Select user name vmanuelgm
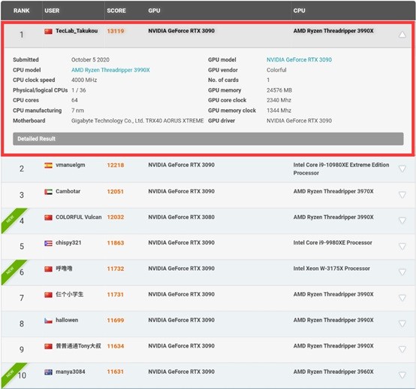The height and width of the screenshot is (389, 416). pos(71,165)
